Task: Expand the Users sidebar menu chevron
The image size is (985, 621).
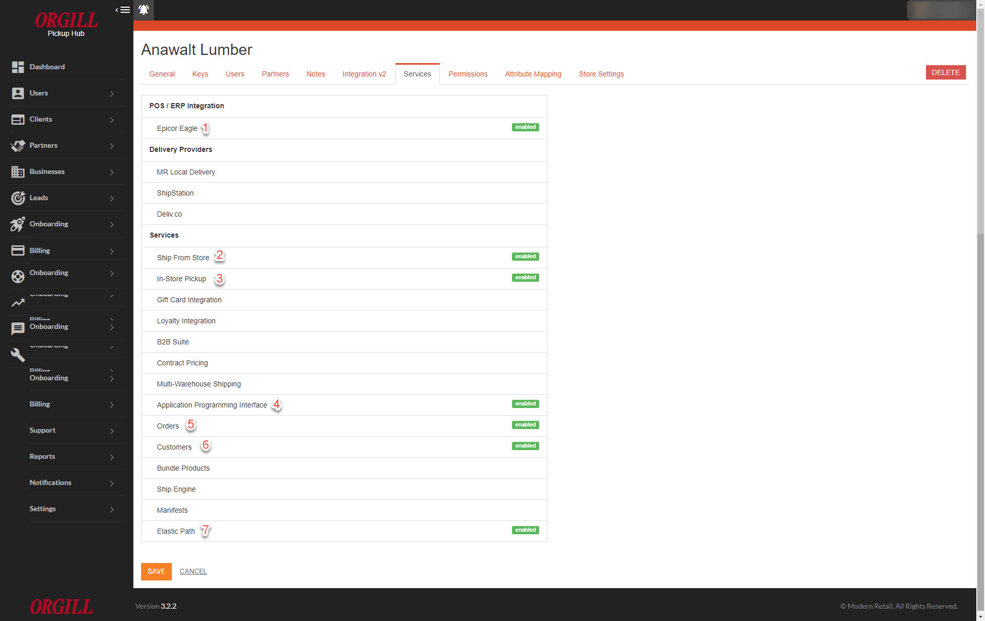Action: coord(112,94)
